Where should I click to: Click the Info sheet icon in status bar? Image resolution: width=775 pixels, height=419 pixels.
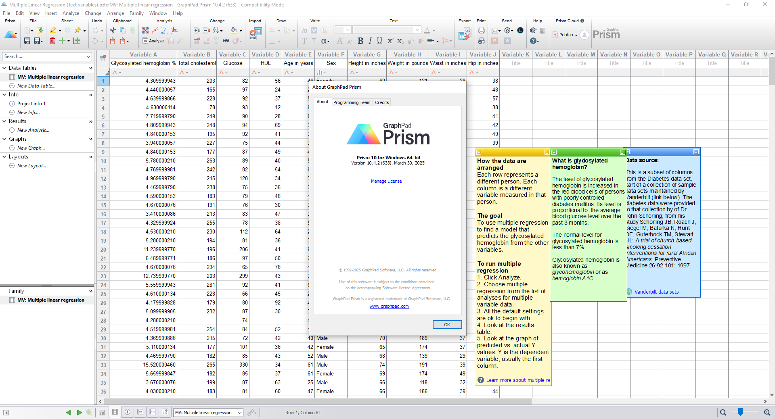coord(128,412)
